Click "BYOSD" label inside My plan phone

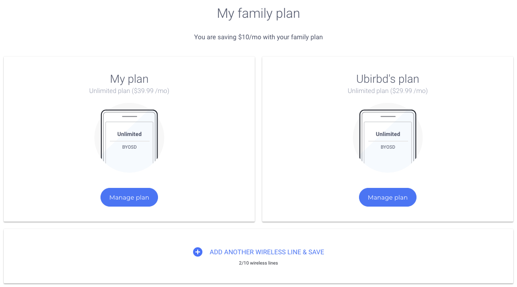coord(129,147)
